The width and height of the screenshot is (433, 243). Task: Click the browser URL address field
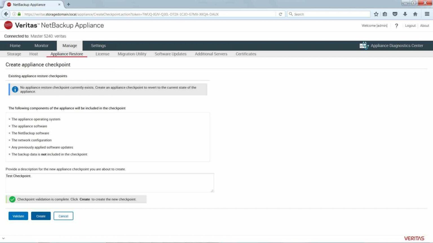click(x=149, y=14)
